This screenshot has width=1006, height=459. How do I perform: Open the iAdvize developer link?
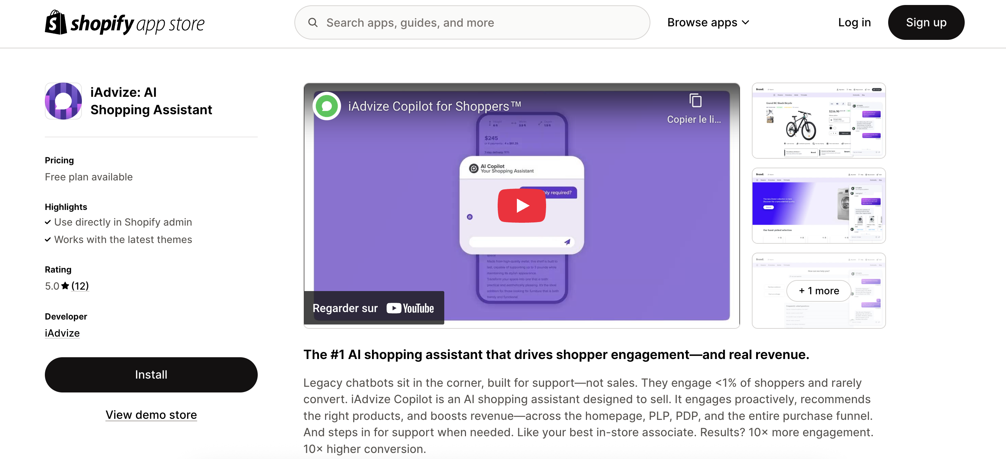point(62,333)
